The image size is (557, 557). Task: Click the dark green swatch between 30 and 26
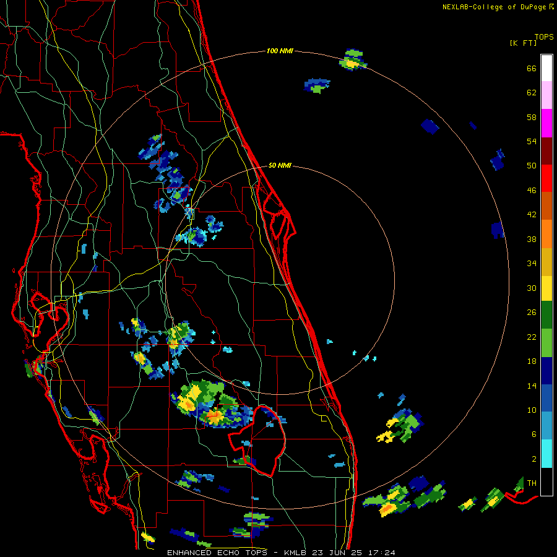pos(546,315)
